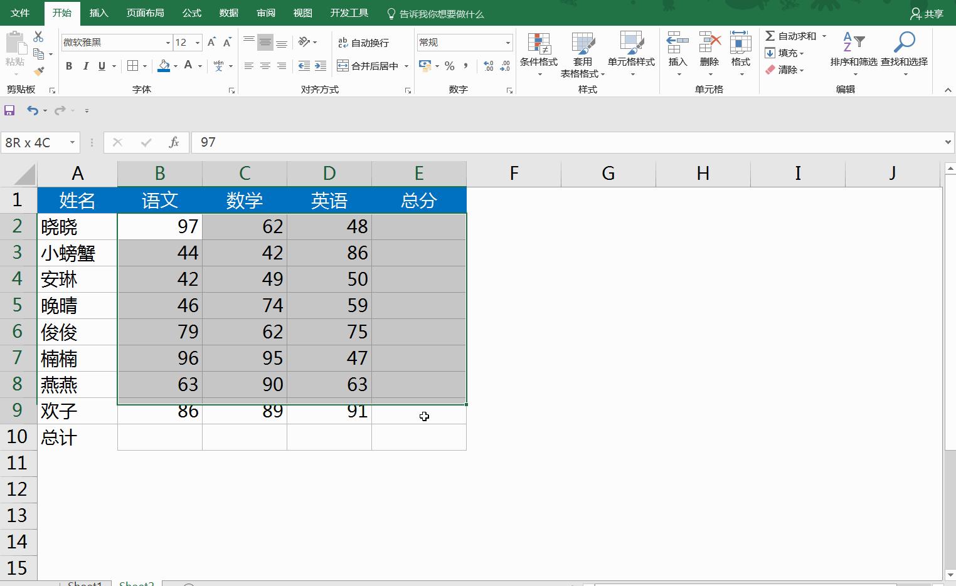
Task: Click the increase decimal places icon
Action: (489, 65)
